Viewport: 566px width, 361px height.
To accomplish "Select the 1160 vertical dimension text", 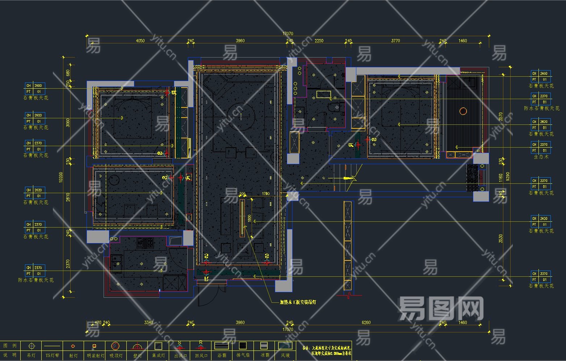I will 501,177.
